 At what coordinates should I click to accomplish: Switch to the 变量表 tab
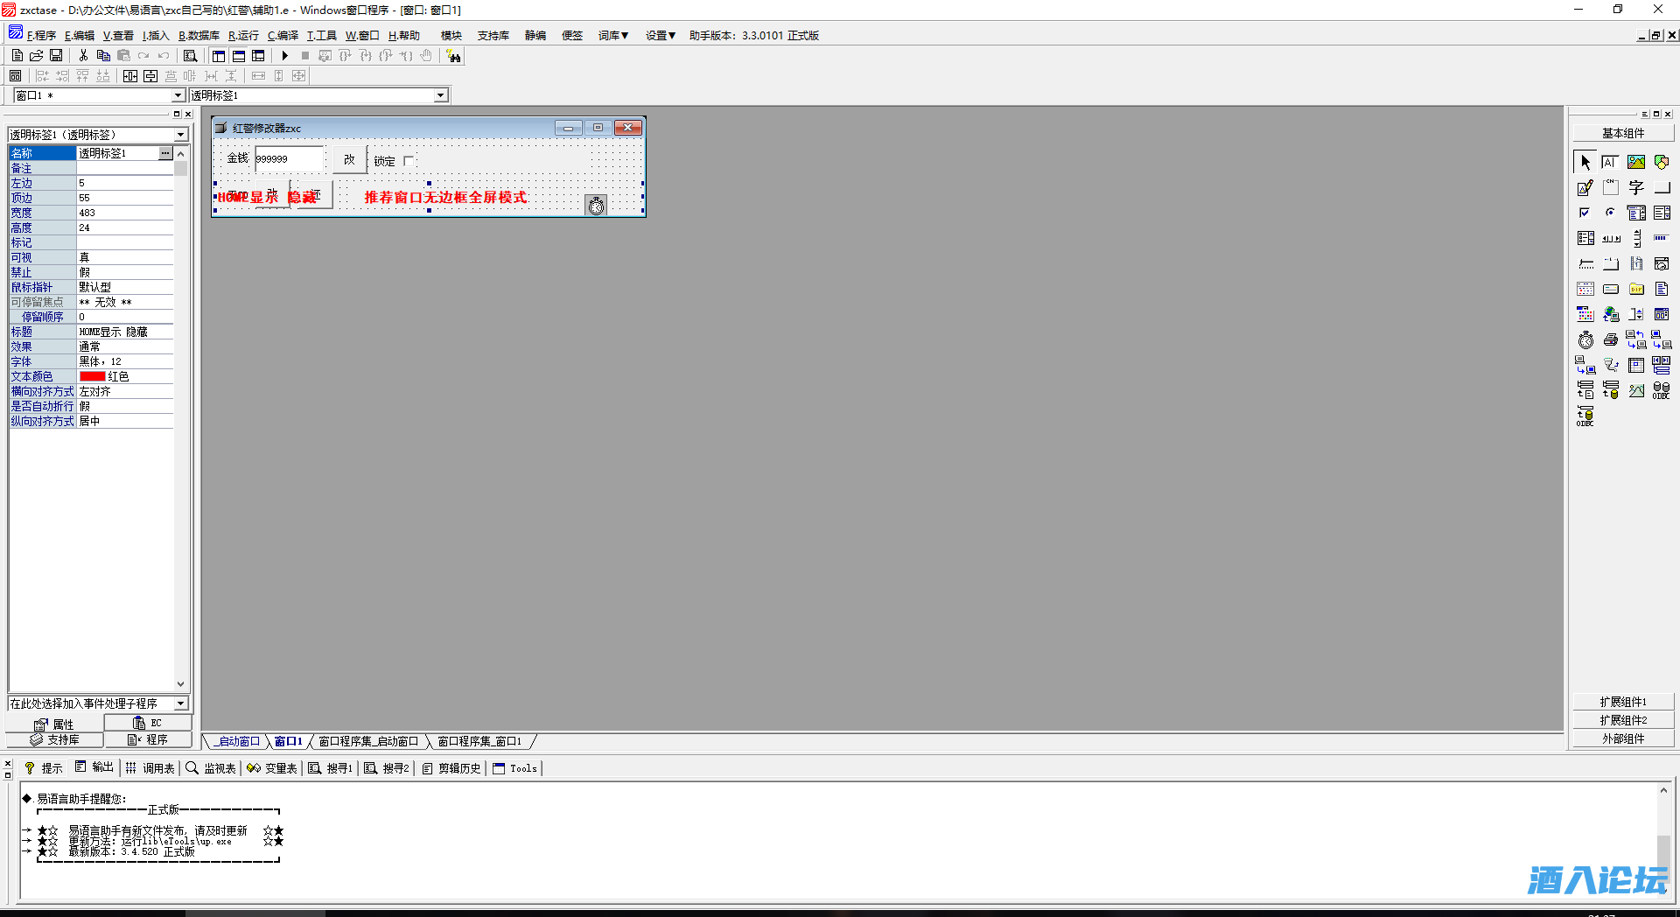[272, 768]
